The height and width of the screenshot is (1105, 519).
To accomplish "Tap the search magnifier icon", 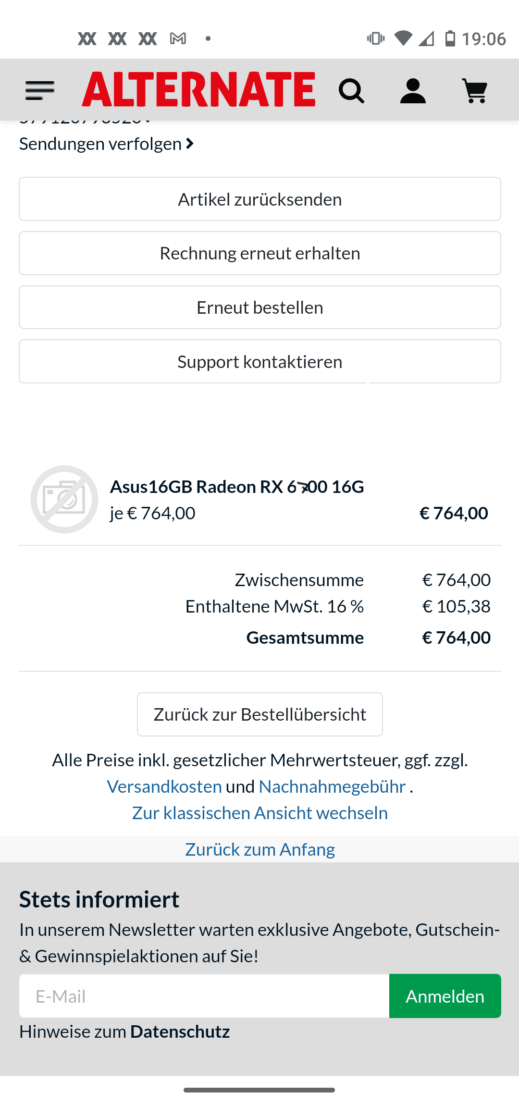I will coord(351,91).
